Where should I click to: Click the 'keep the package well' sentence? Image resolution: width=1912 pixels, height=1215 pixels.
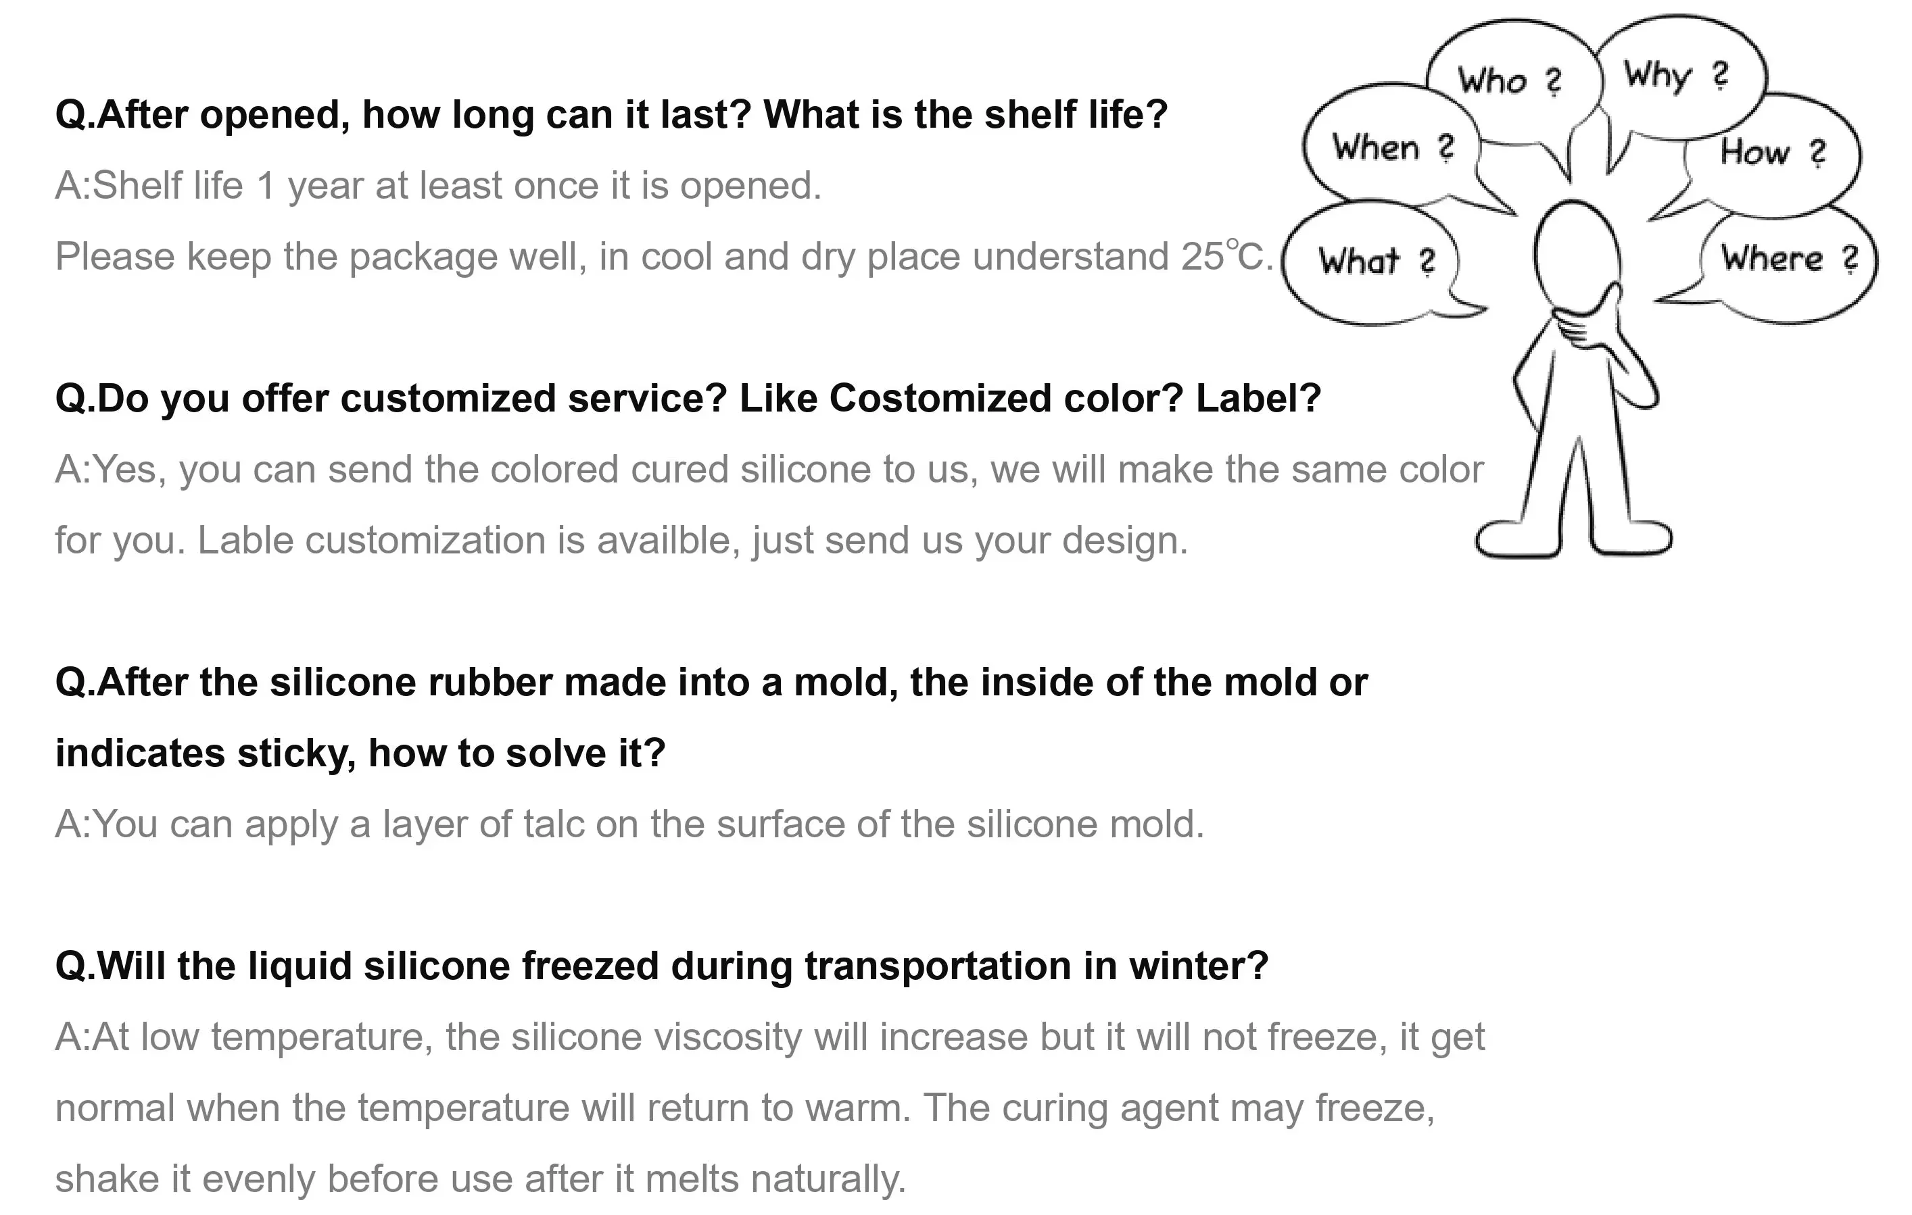664,256
